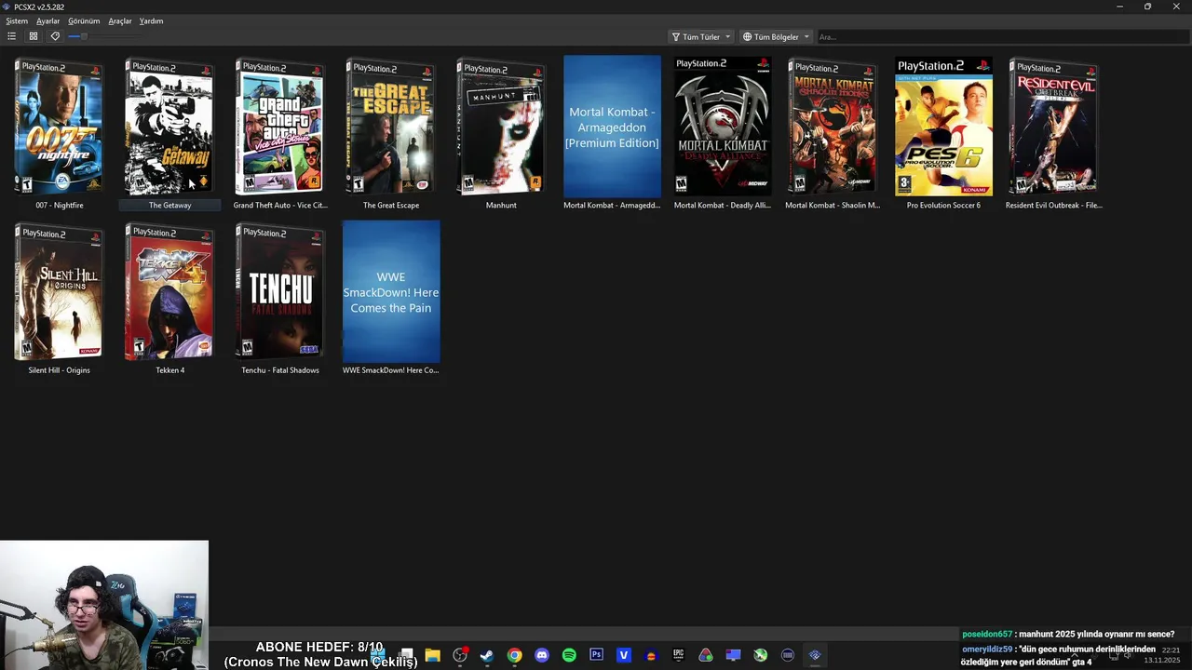Open File Explorer from the taskbar
This screenshot has width=1192, height=670.
[x=432, y=655]
